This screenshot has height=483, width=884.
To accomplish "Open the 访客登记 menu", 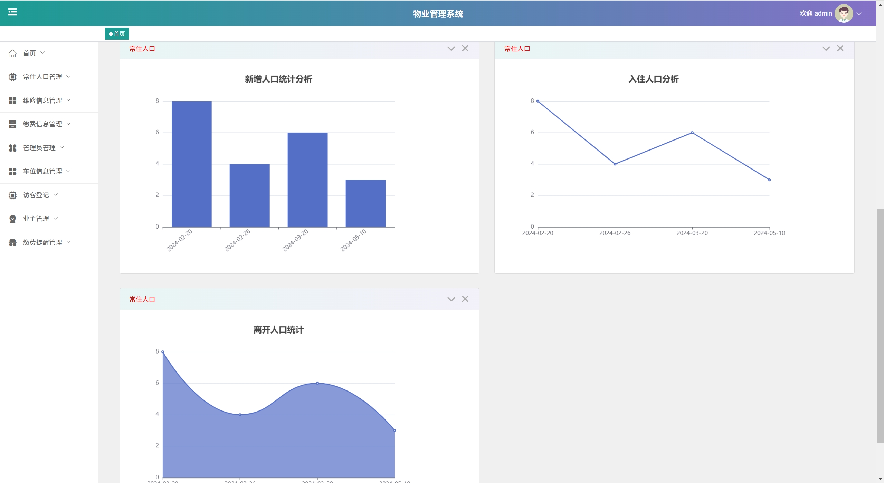I will click(36, 195).
